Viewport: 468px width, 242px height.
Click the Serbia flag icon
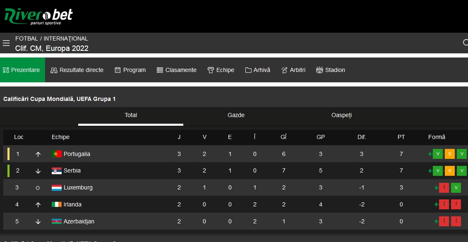point(57,171)
